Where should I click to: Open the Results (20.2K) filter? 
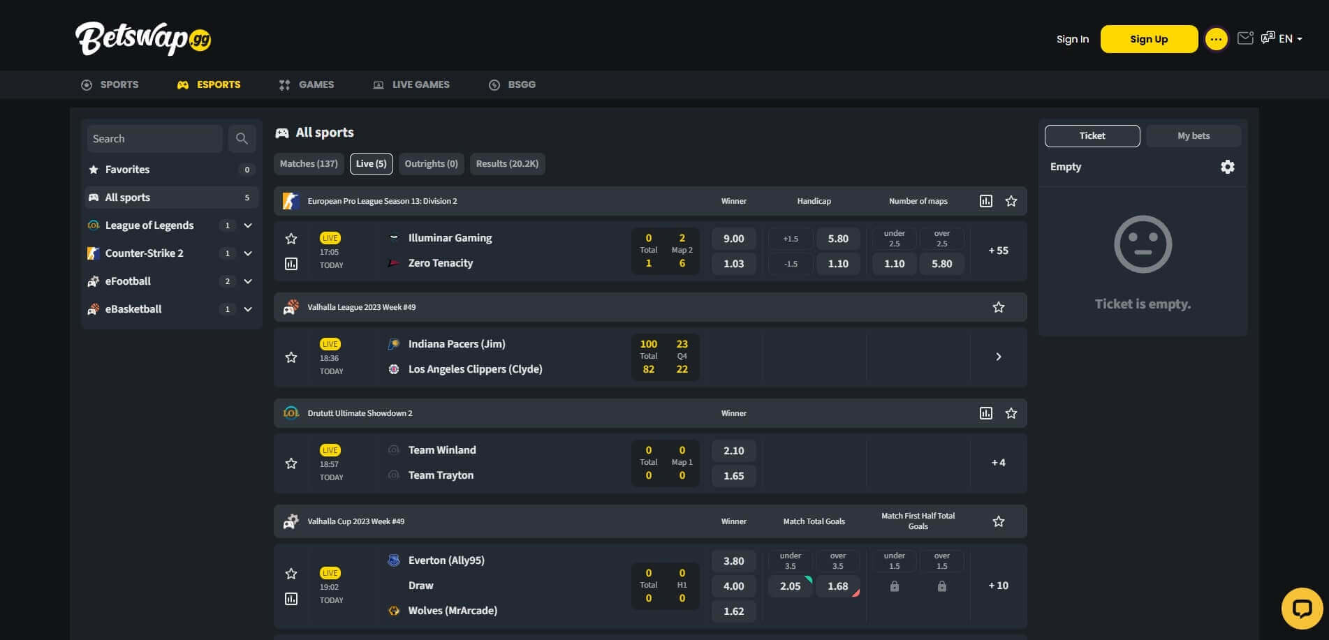point(508,163)
